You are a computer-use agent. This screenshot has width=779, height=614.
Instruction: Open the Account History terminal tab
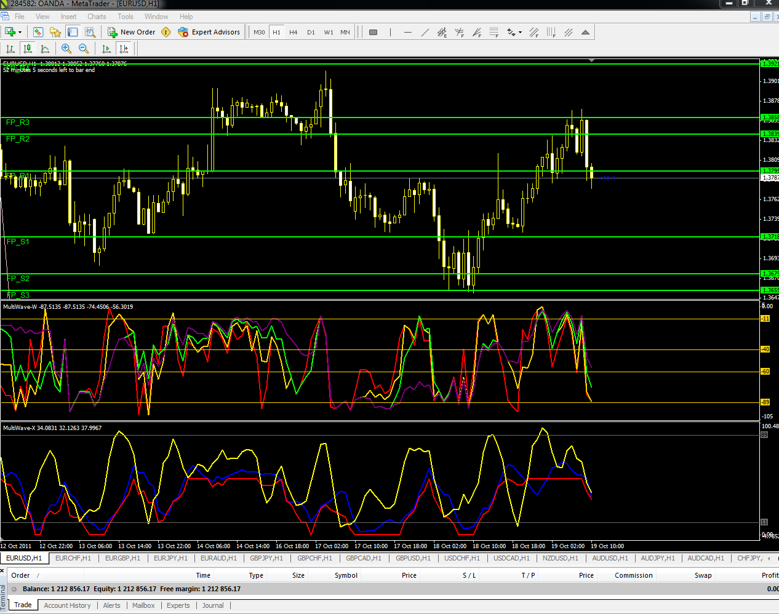pyautogui.click(x=67, y=605)
